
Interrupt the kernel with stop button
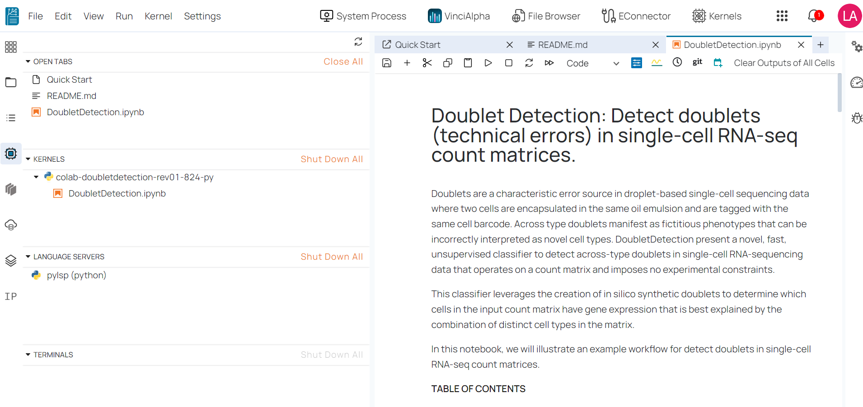pos(509,63)
